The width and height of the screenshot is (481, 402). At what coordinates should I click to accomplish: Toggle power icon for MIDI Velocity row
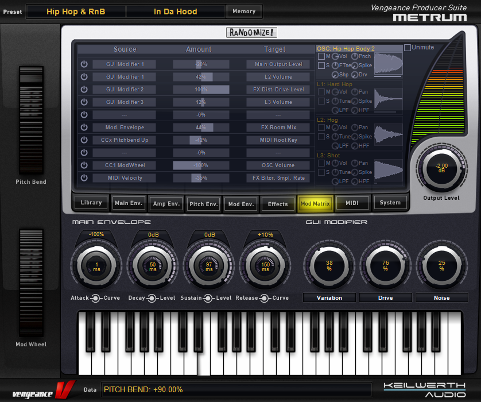84,178
